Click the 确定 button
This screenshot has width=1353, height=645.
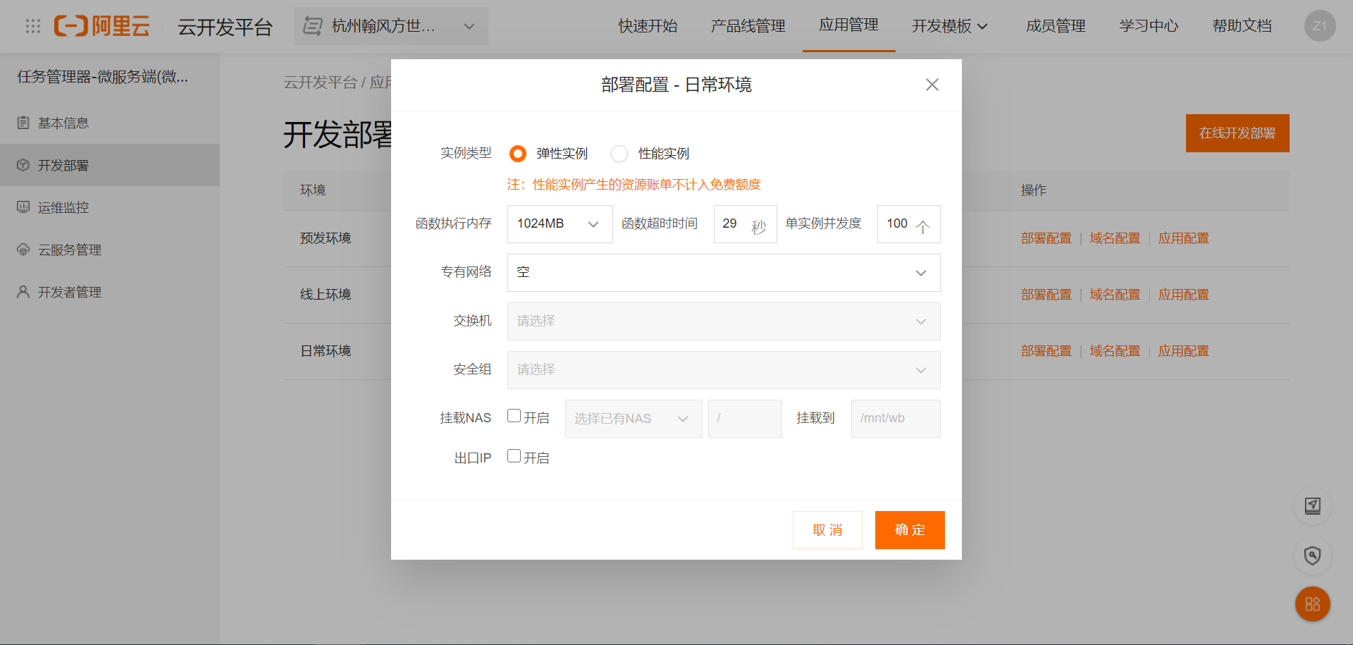pos(910,530)
